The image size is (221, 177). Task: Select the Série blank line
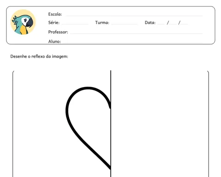[x=75, y=24]
